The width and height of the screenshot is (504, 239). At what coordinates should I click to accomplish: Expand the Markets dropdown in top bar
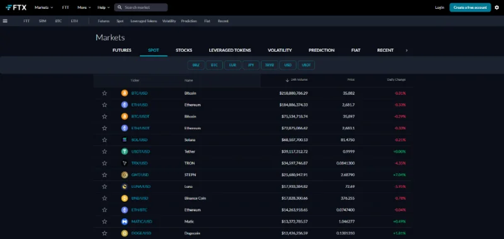pyautogui.click(x=43, y=8)
